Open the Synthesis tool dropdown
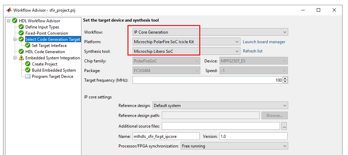 [237, 51]
